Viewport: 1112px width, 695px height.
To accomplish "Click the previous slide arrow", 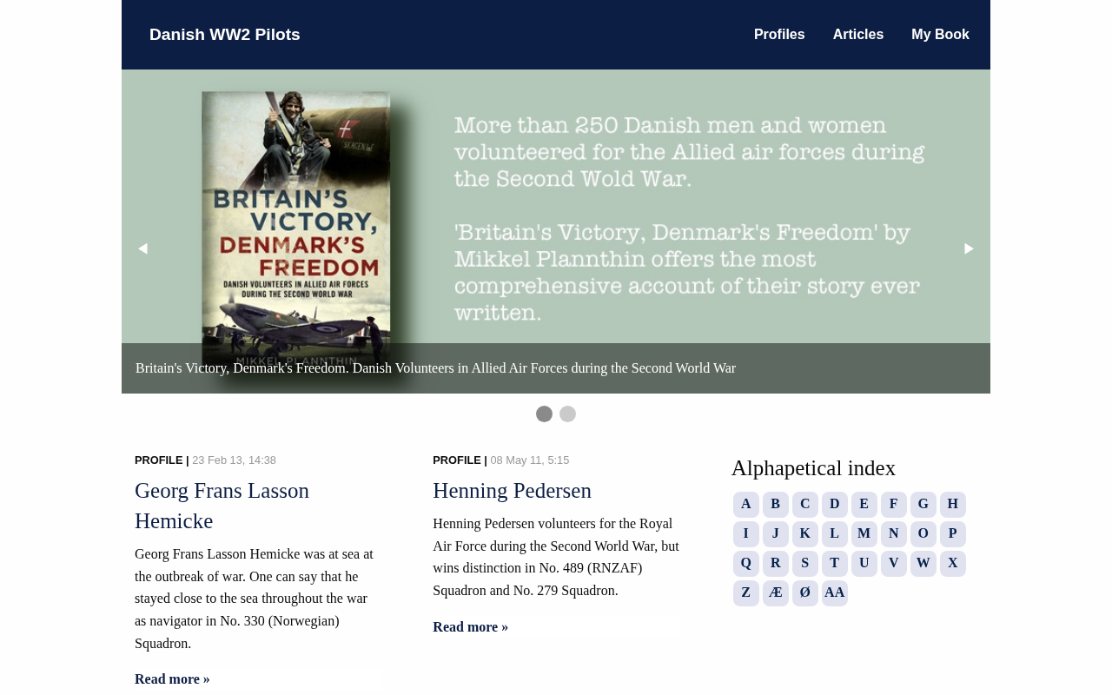I will pyautogui.click(x=142, y=248).
